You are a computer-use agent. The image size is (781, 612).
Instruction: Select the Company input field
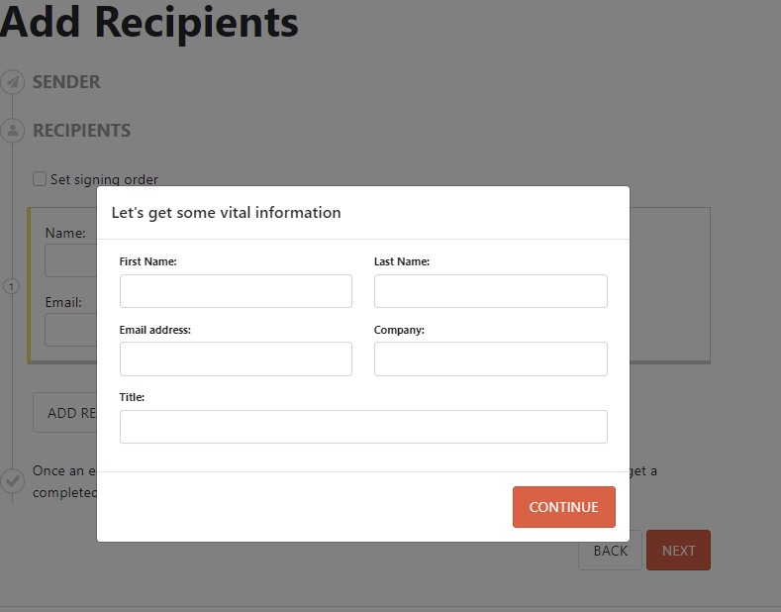(x=490, y=358)
